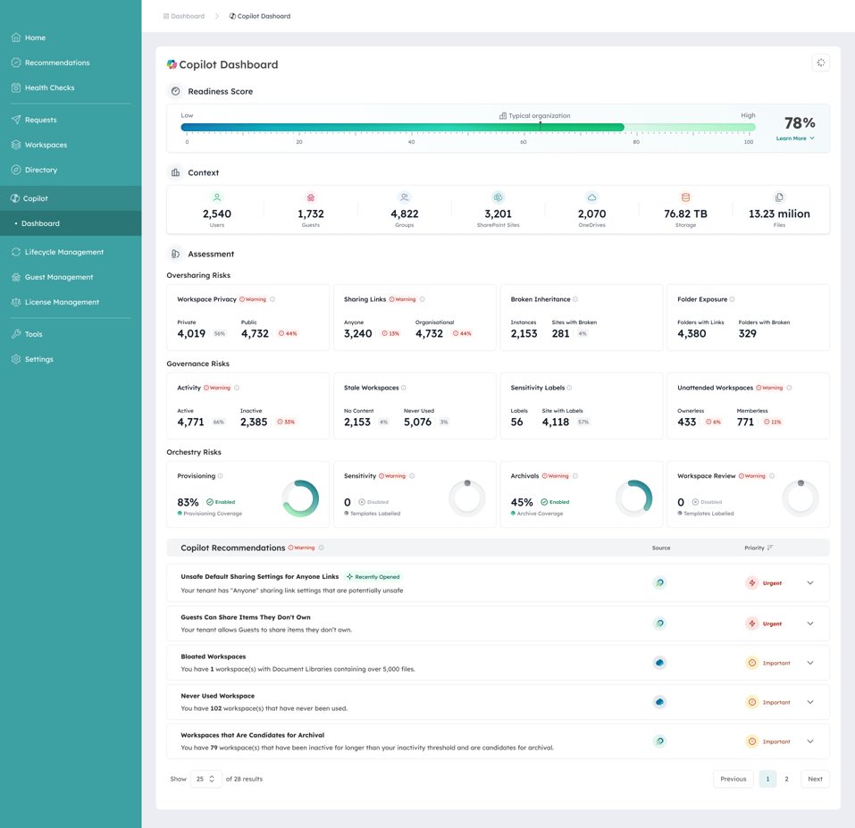Click the Copilot sidebar icon
Screen dimensions: 855x828
pos(15,198)
